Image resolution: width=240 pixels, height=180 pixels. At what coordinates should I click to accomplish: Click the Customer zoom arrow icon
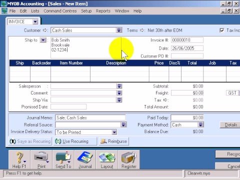click(45, 30)
